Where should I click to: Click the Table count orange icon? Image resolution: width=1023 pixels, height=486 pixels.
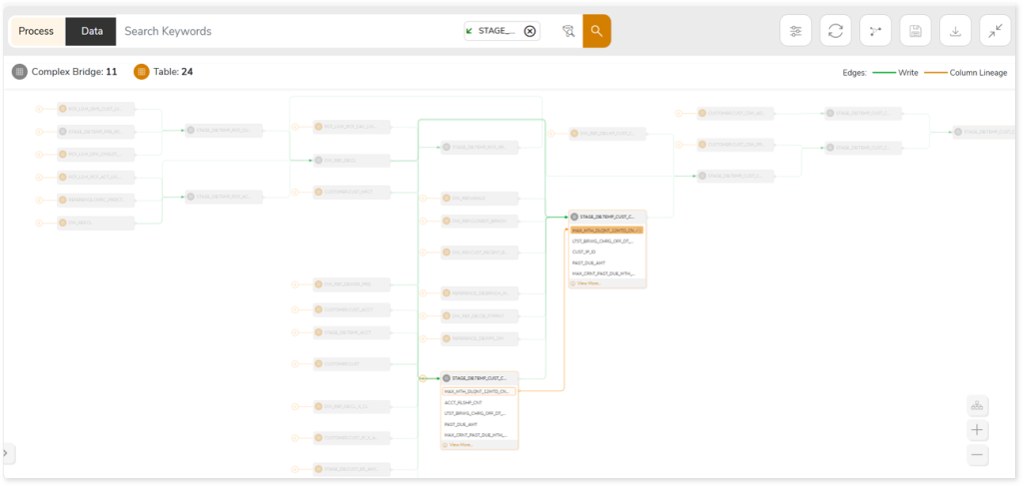coord(141,72)
